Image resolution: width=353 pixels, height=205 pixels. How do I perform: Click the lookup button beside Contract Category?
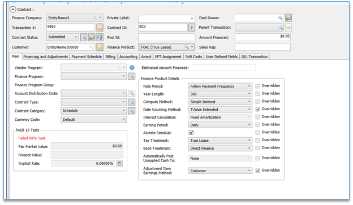(131, 111)
